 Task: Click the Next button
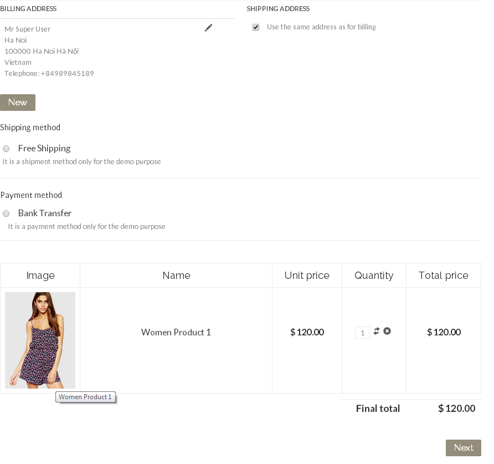coord(463,448)
